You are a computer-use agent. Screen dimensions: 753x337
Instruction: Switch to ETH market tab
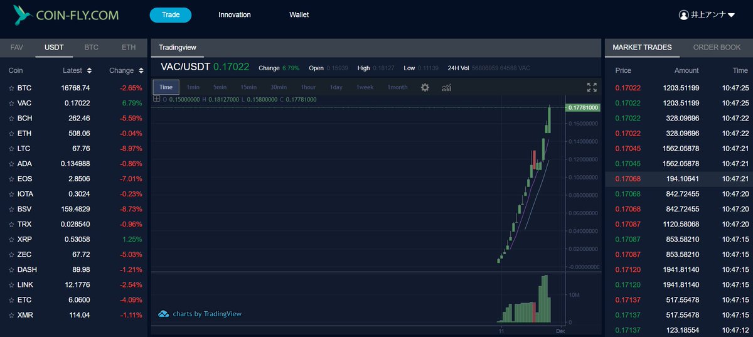[x=129, y=48]
